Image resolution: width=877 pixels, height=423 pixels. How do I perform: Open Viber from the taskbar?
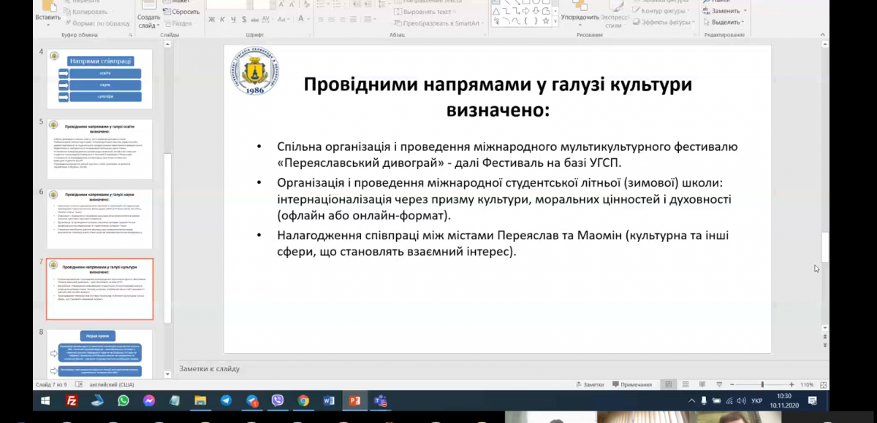pos(278,400)
